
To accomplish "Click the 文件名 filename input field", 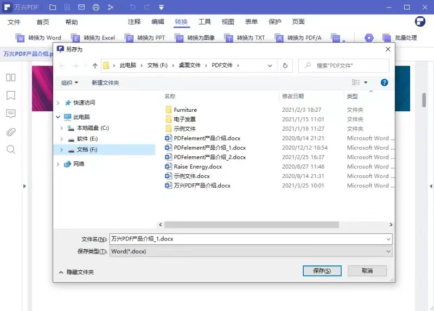I will tap(251, 239).
